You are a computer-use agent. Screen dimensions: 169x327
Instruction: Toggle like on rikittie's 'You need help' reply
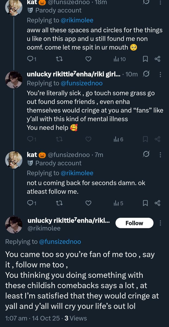coord(88,139)
